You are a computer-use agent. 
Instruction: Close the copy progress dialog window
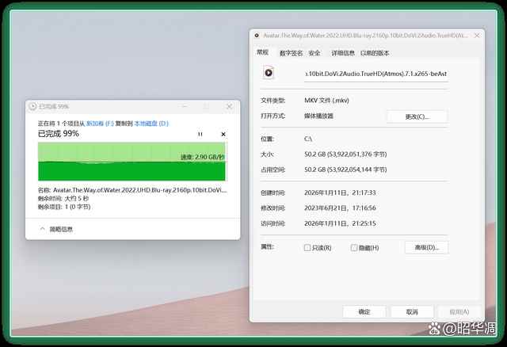coord(229,106)
